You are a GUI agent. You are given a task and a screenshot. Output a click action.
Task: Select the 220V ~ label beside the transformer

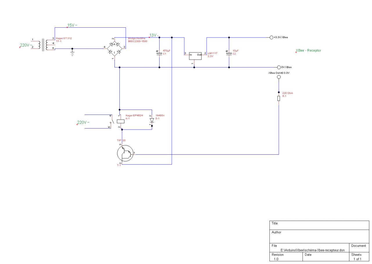pos(26,45)
